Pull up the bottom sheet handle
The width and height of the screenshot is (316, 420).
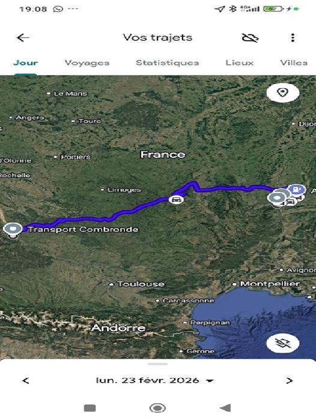click(158, 364)
